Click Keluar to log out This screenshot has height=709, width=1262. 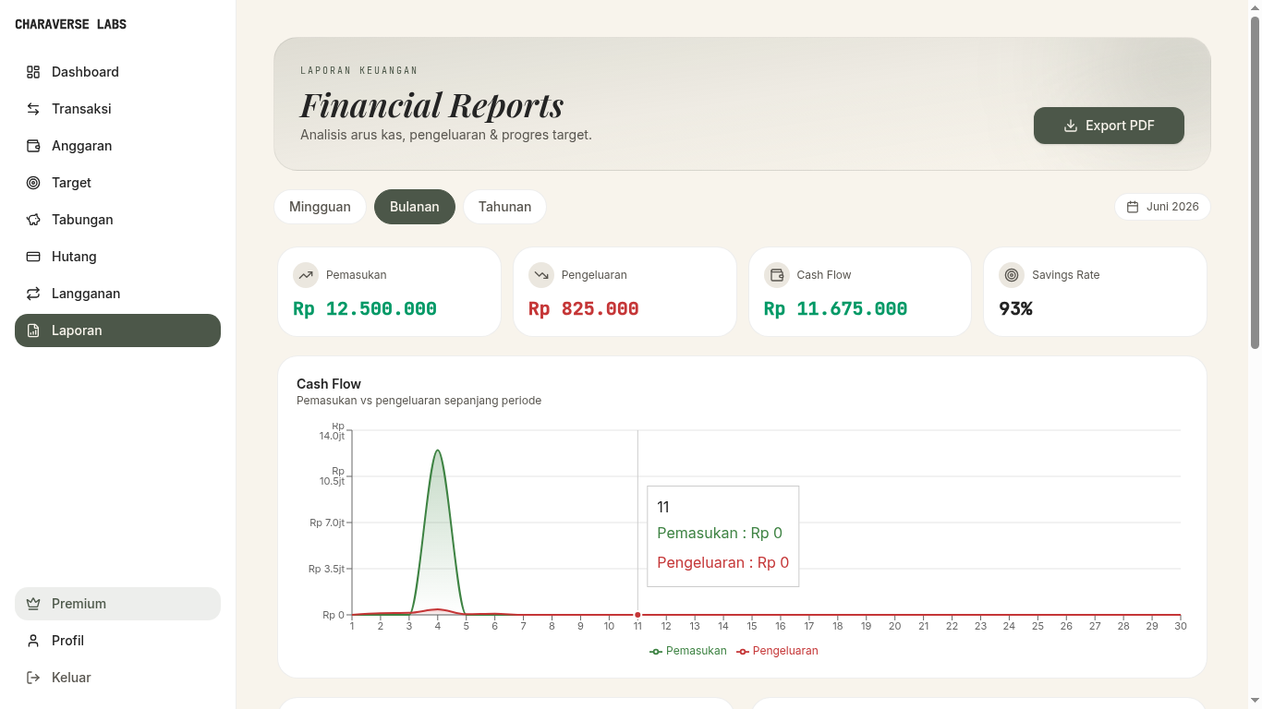[117, 678]
